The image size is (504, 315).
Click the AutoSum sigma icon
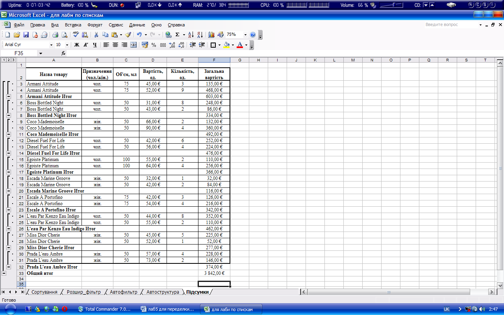point(178,35)
